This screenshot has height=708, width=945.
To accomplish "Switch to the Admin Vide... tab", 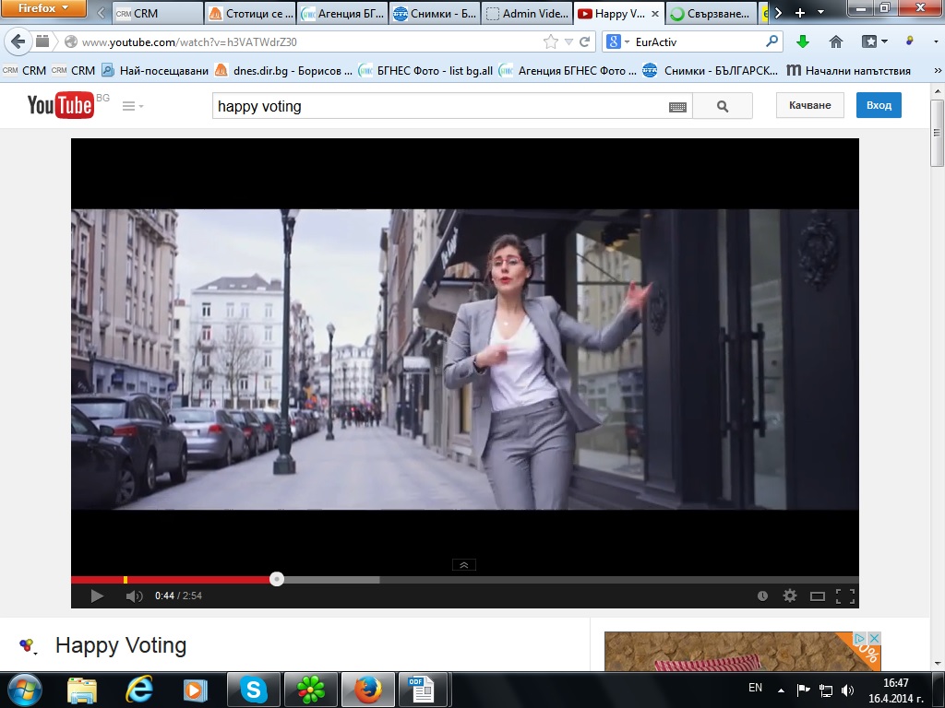I will [527, 14].
